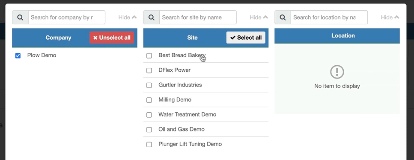
Task: Enable the Gurtler Industries checkbox
Action: pyautogui.click(x=149, y=85)
